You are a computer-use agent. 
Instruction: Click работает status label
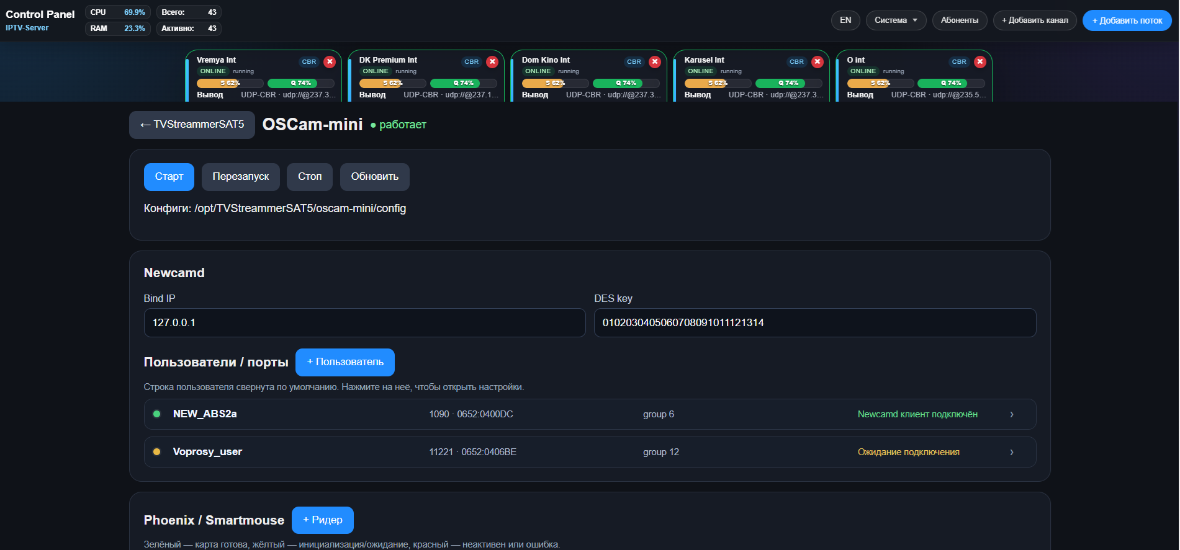click(399, 125)
